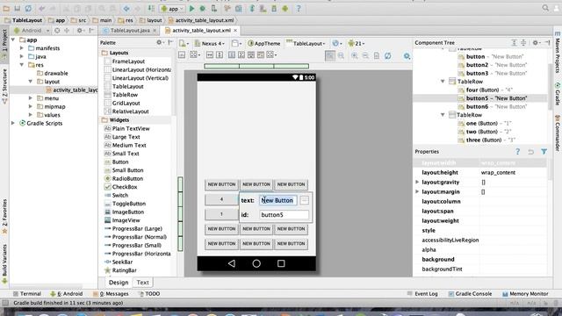Click the search magnifier at top right
The image size is (562, 316).
pyautogui.click(x=545, y=8)
